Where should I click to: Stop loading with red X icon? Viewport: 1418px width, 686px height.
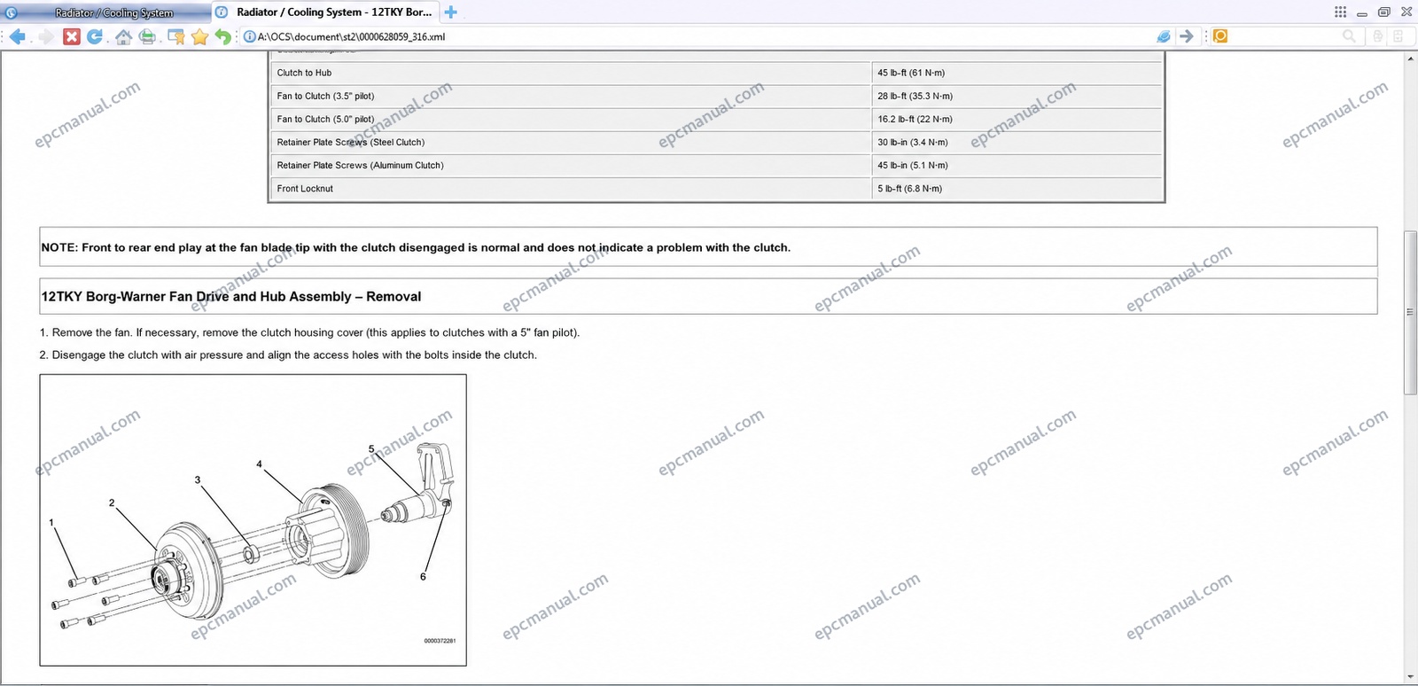pos(72,36)
